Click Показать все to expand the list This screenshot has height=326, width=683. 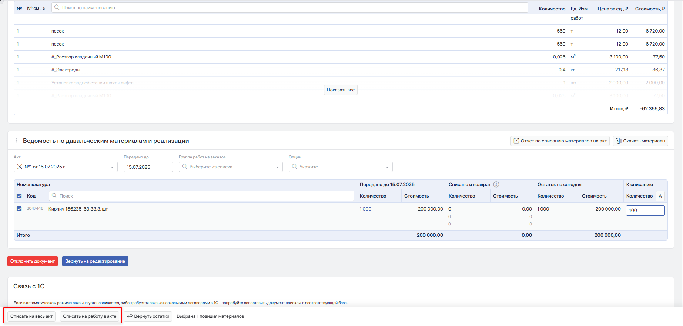pos(341,90)
